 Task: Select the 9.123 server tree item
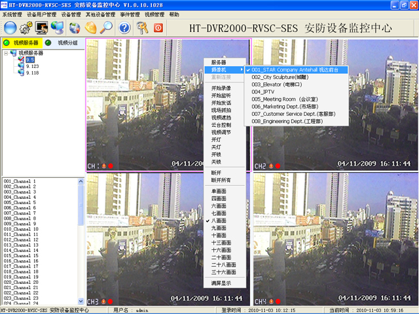tap(32, 66)
